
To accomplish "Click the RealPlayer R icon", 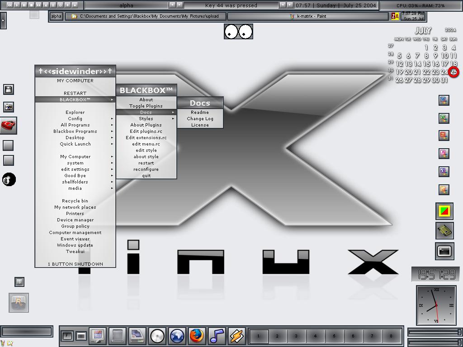I will 19,302.
